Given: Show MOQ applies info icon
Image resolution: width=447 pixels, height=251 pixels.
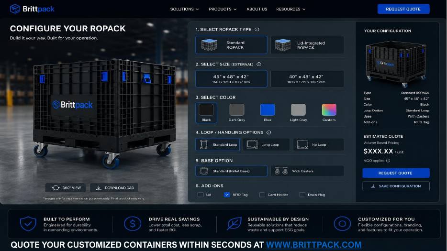Looking at the screenshot, I should click(x=388, y=161).
